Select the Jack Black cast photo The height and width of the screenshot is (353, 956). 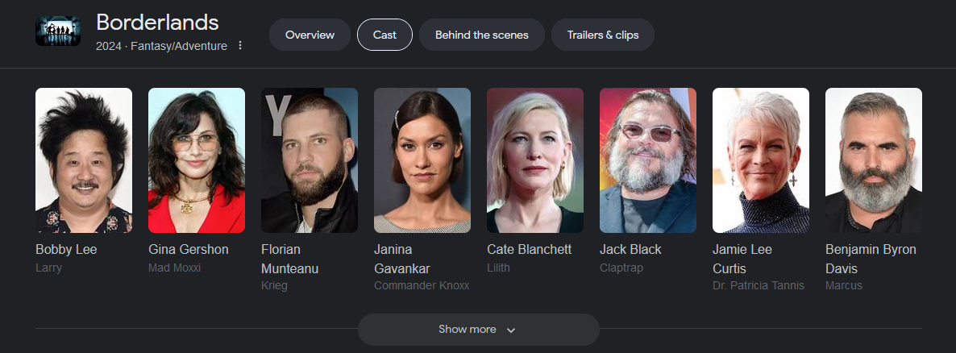click(647, 160)
